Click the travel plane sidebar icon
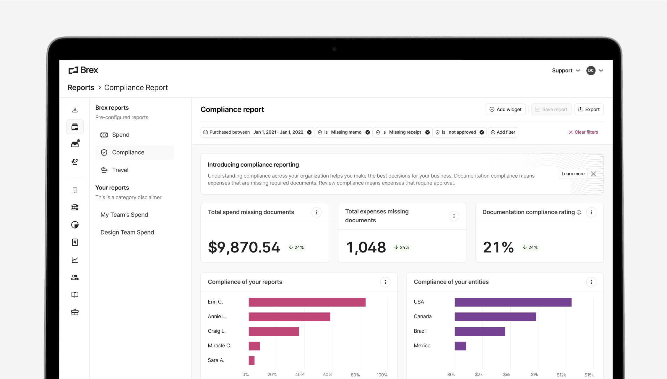This screenshot has height=379, width=667. point(75,162)
